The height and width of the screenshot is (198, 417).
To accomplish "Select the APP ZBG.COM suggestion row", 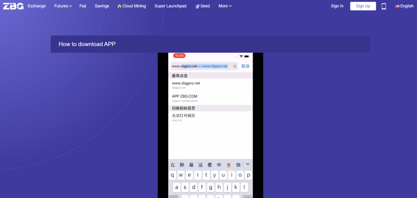I will (x=211, y=98).
